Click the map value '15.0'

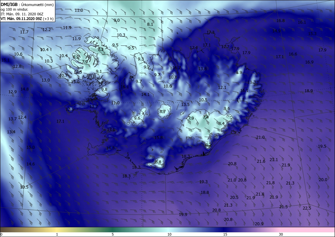(x=30, y=147)
